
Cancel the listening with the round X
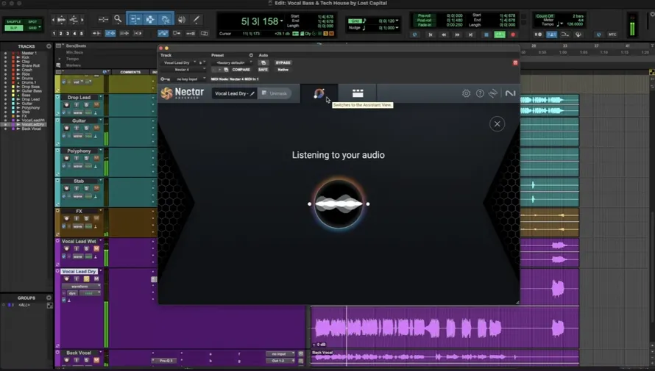[497, 124]
